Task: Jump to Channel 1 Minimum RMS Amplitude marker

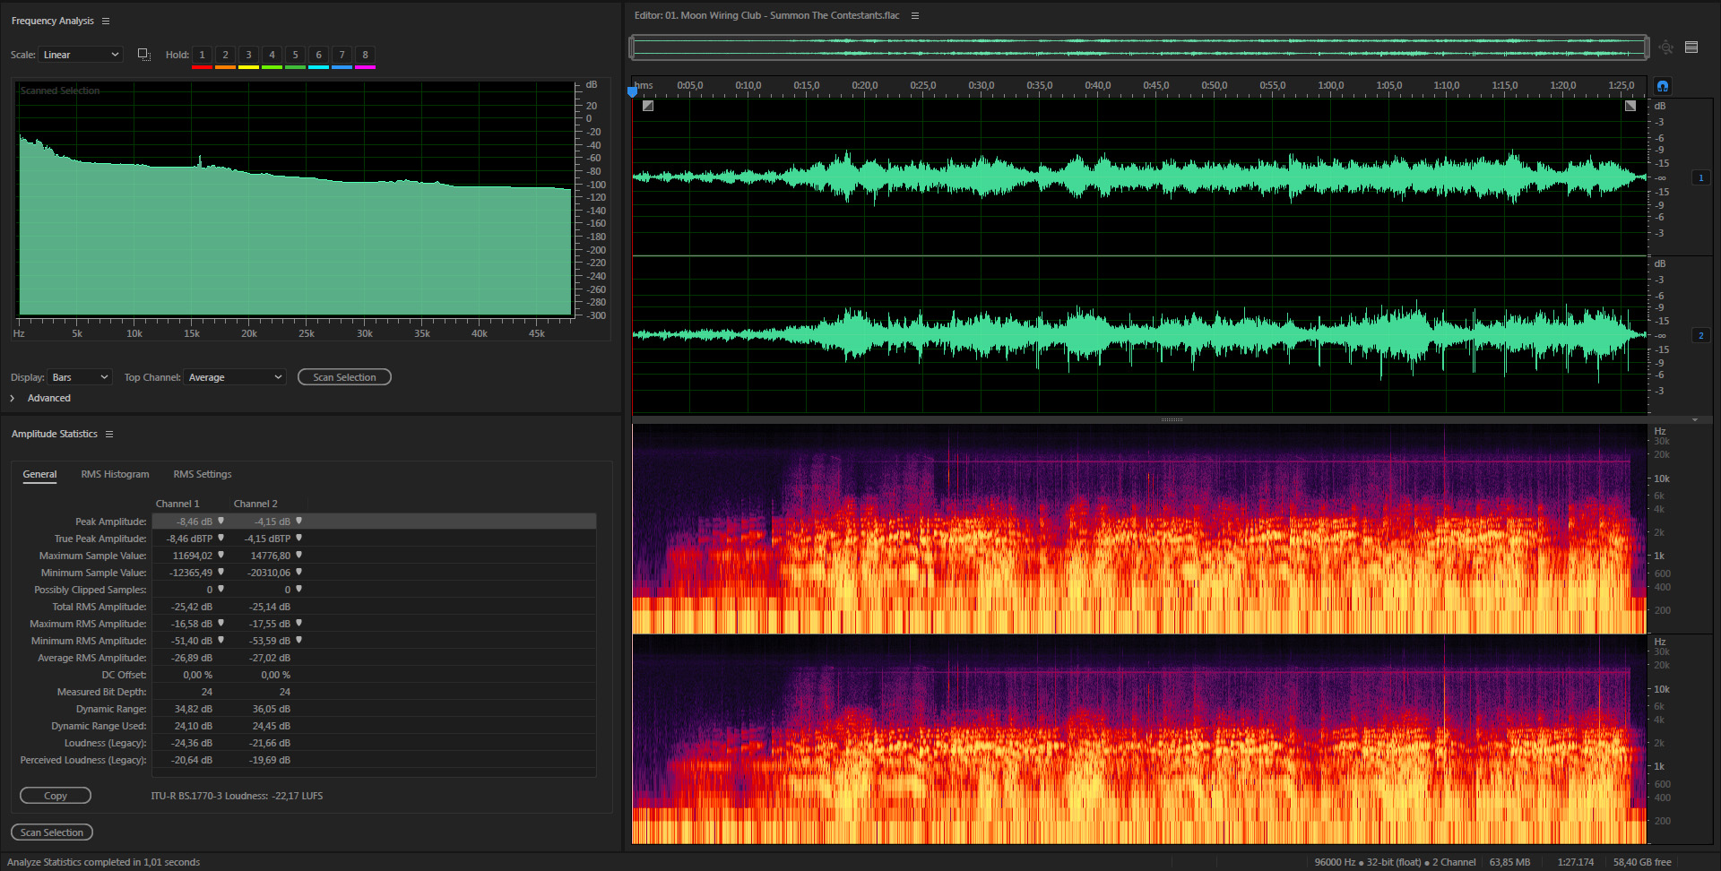Action: (x=221, y=640)
